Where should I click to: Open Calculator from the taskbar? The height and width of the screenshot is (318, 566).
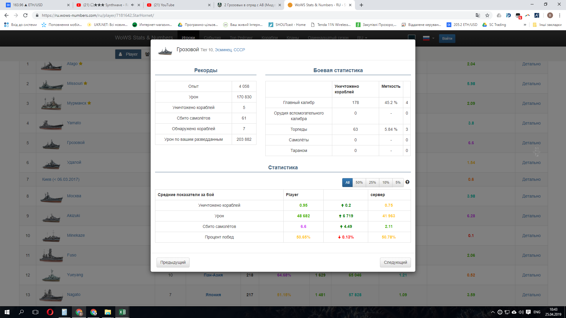pos(64,312)
